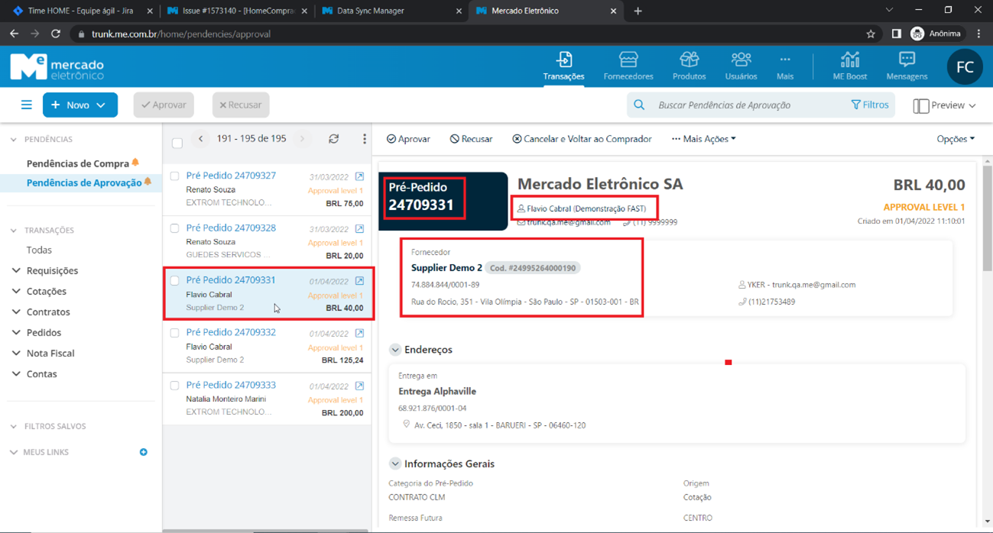Open the Usuários people icon
Image resolution: width=993 pixels, height=533 pixels.
pos(741,60)
